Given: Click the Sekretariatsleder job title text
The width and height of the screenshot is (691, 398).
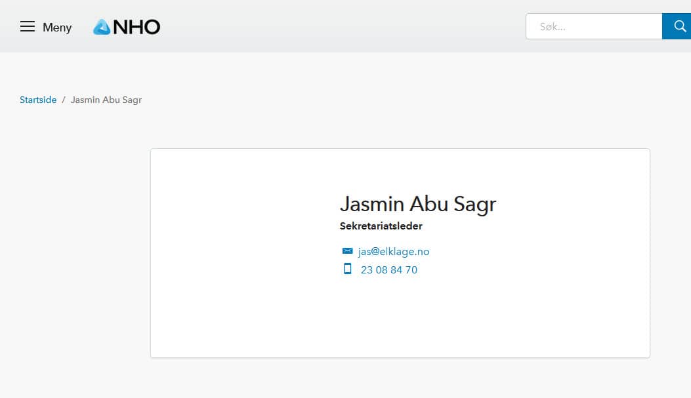Looking at the screenshot, I should tap(381, 226).
